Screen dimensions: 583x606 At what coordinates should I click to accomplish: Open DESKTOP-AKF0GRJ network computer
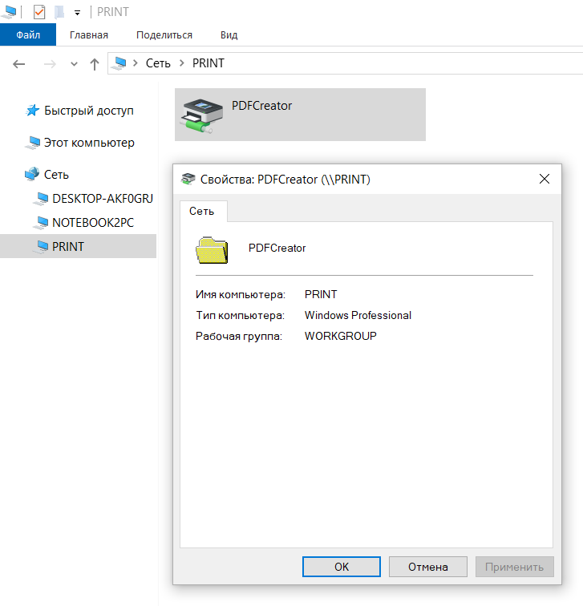[103, 199]
